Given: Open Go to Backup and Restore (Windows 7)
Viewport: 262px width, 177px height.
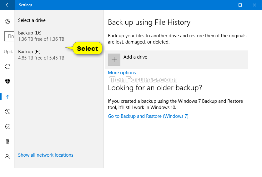Looking at the screenshot, I should point(148,116).
